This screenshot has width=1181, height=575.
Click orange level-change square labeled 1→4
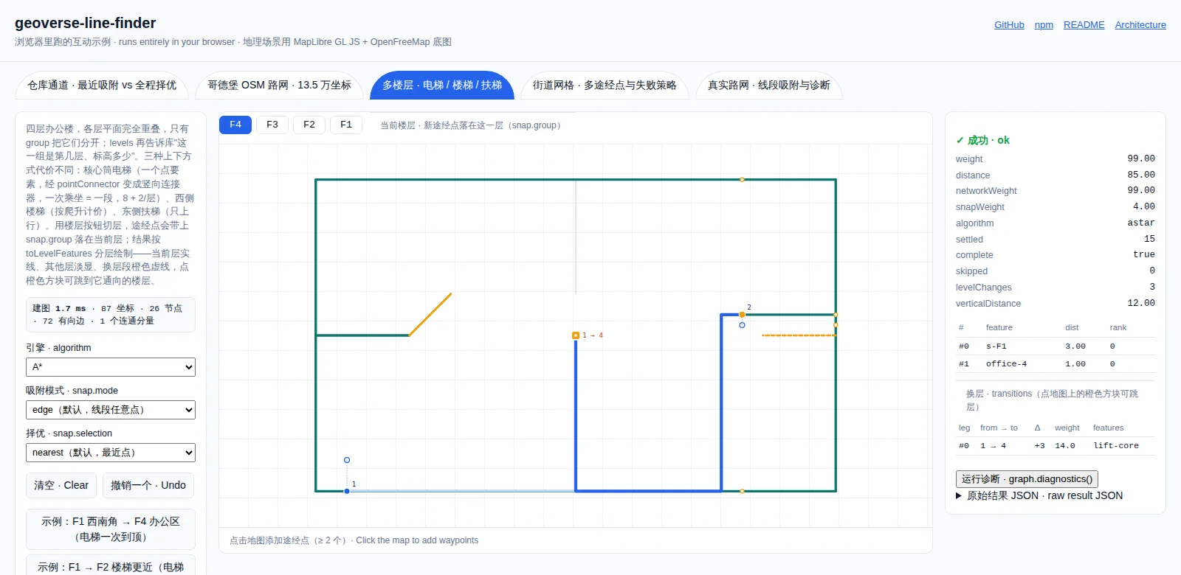click(x=576, y=335)
